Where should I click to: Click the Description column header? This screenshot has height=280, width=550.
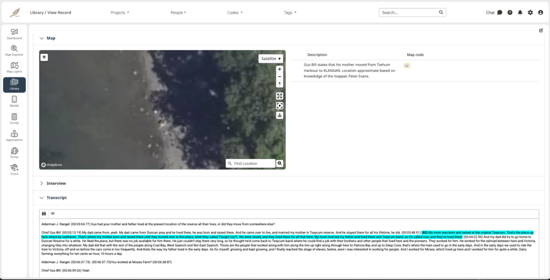(x=317, y=55)
